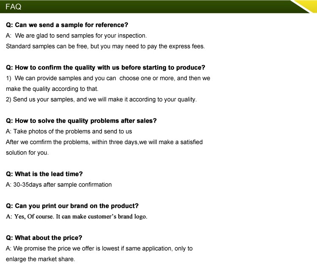
Task: Select question 'Can you print our brand'
Action: point(72,206)
